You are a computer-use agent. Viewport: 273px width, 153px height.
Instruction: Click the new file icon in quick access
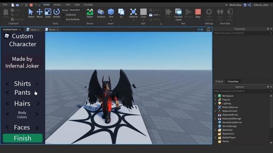click(13, 5)
